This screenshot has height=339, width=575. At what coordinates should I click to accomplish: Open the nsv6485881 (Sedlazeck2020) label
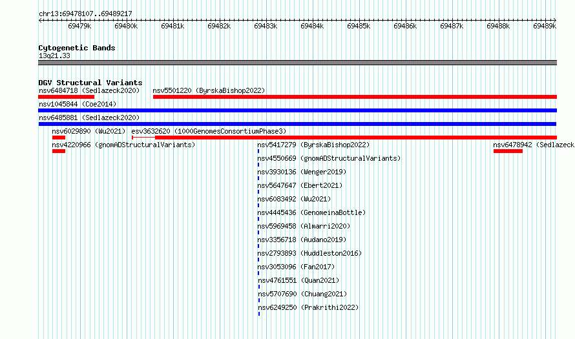tap(89, 118)
